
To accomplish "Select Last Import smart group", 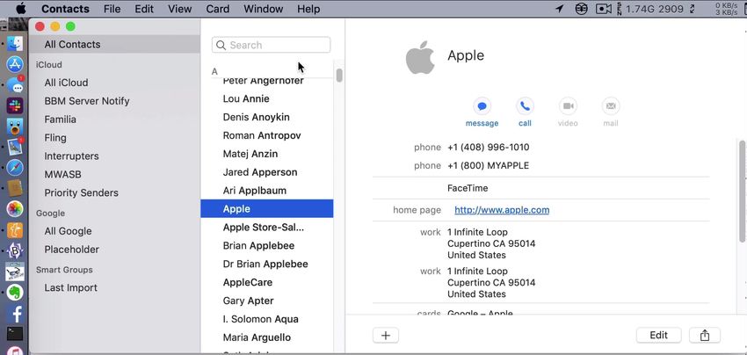I will [x=70, y=288].
